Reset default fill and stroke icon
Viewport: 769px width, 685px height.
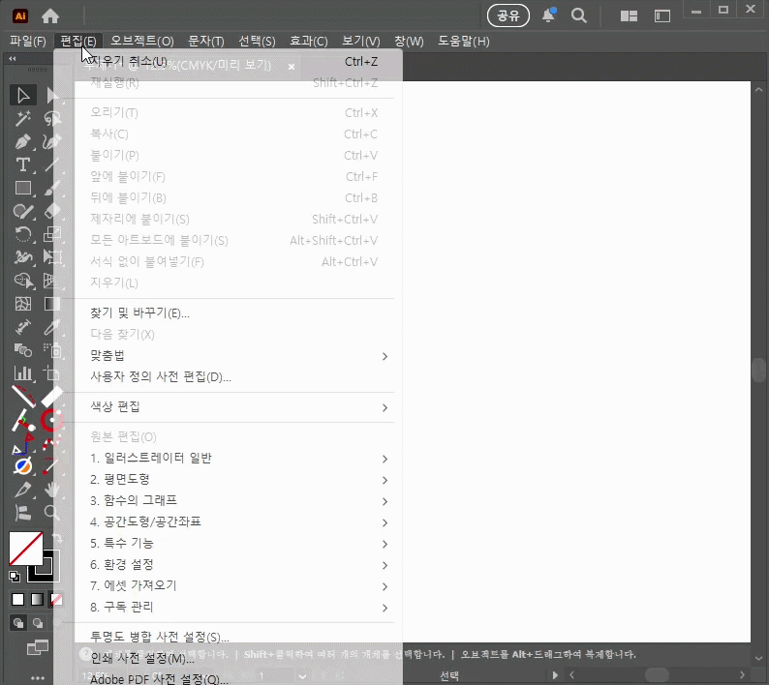tap(15, 577)
